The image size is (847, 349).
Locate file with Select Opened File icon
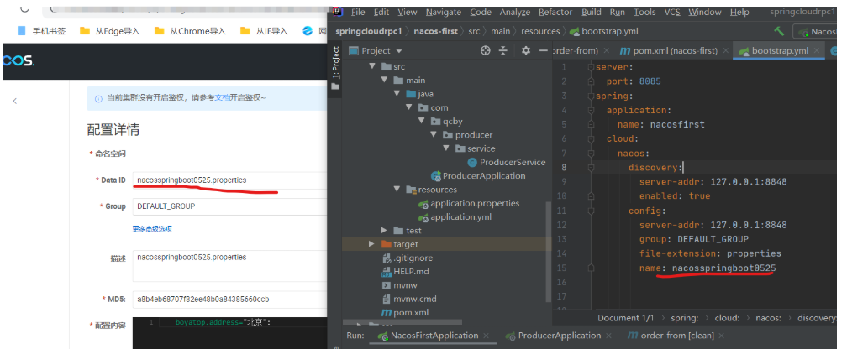[x=485, y=50]
